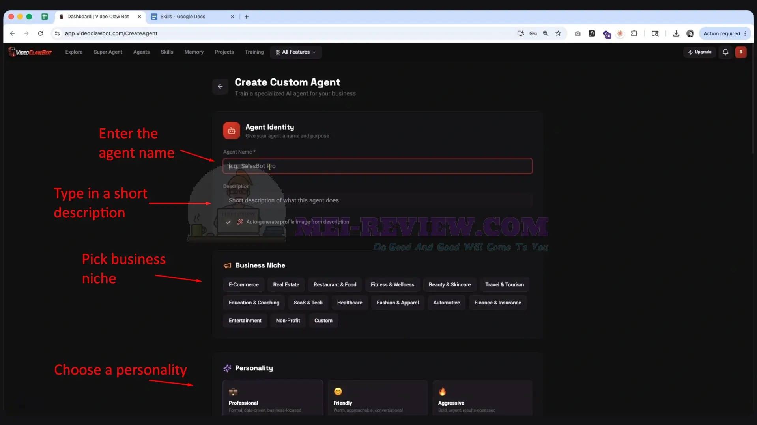Open the user avatar R menu
This screenshot has height=425, width=757.
[x=740, y=52]
